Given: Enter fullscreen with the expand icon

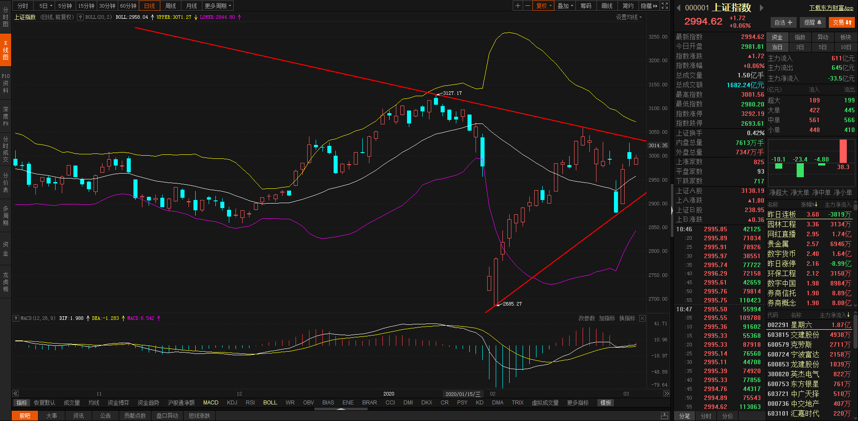Looking at the screenshot, I should pyautogui.click(x=665, y=6).
